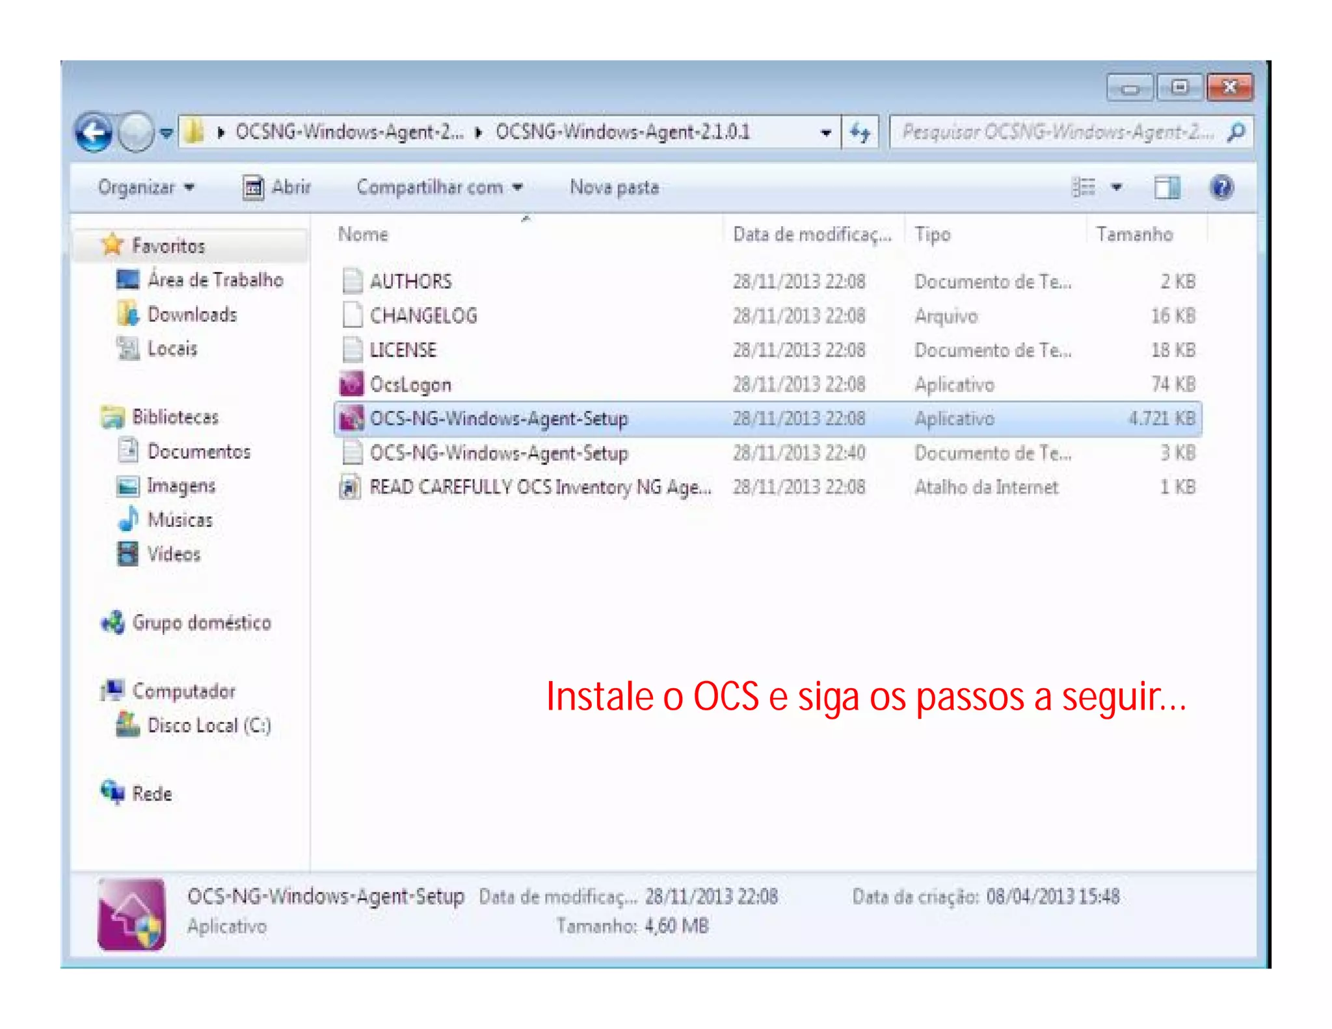Image resolution: width=1332 pixels, height=1029 pixels.
Task: Open recent locations dropdown next to Forward
Action: tap(166, 133)
